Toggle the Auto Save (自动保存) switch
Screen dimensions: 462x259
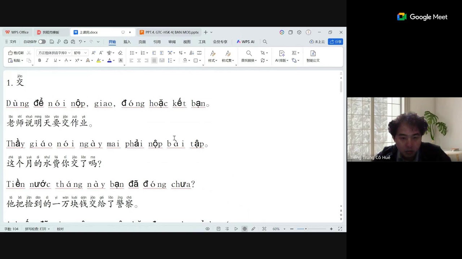coord(42,42)
